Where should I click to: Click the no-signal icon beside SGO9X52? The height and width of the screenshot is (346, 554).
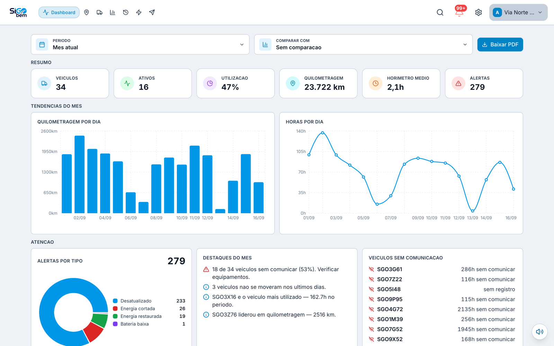pyautogui.click(x=372, y=339)
